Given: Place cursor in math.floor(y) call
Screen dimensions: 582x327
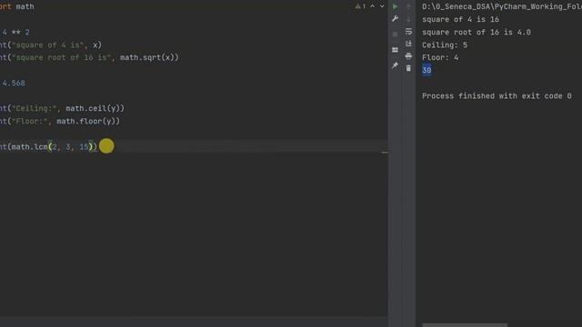Looking at the screenshot, I should (x=85, y=121).
